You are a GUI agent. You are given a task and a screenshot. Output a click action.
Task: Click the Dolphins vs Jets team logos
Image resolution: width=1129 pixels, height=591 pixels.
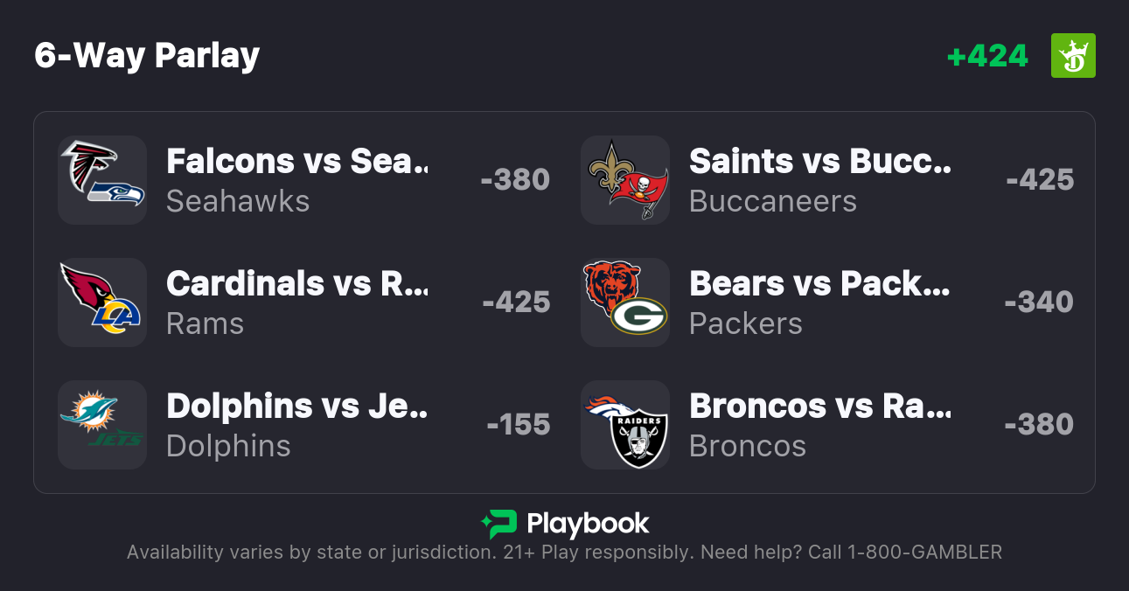(102, 425)
